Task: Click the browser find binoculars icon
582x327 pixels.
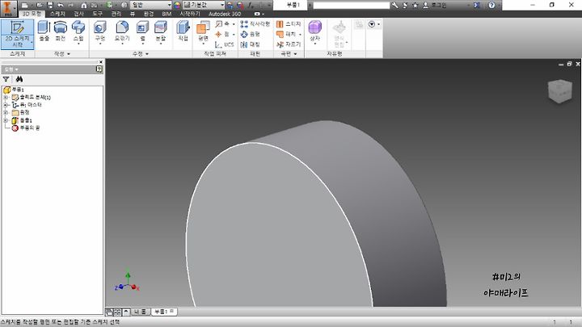Action: (x=19, y=79)
